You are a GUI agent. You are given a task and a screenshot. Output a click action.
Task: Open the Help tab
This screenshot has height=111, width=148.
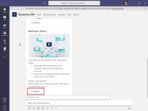pyautogui.click(x=69, y=15)
